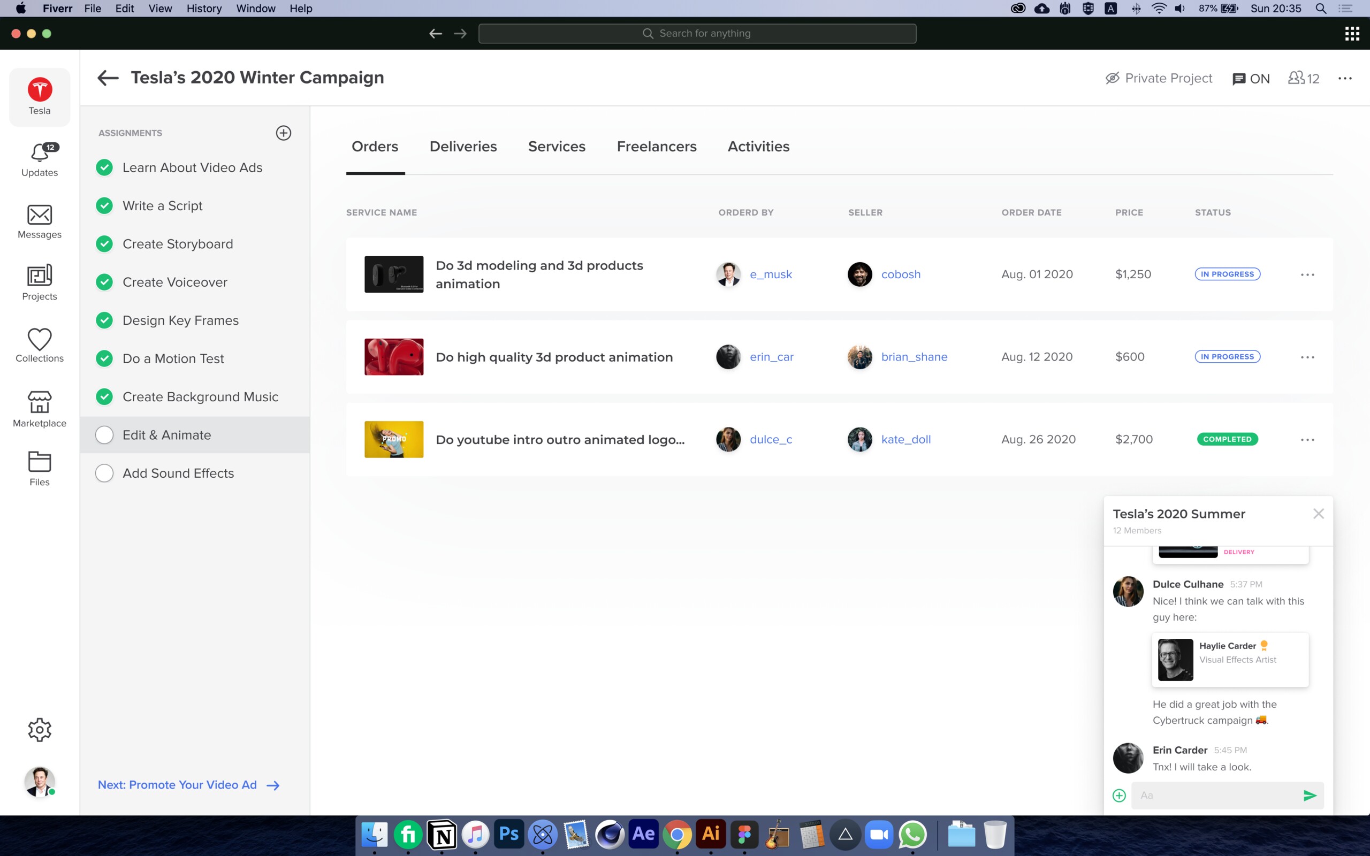
Task: Open the Tesla workspace icon
Action: (40, 96)
